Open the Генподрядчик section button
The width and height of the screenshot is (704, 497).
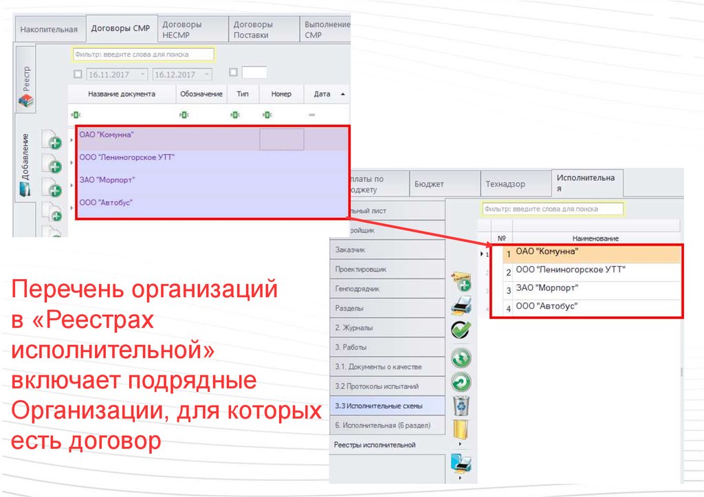pos(387,289)
